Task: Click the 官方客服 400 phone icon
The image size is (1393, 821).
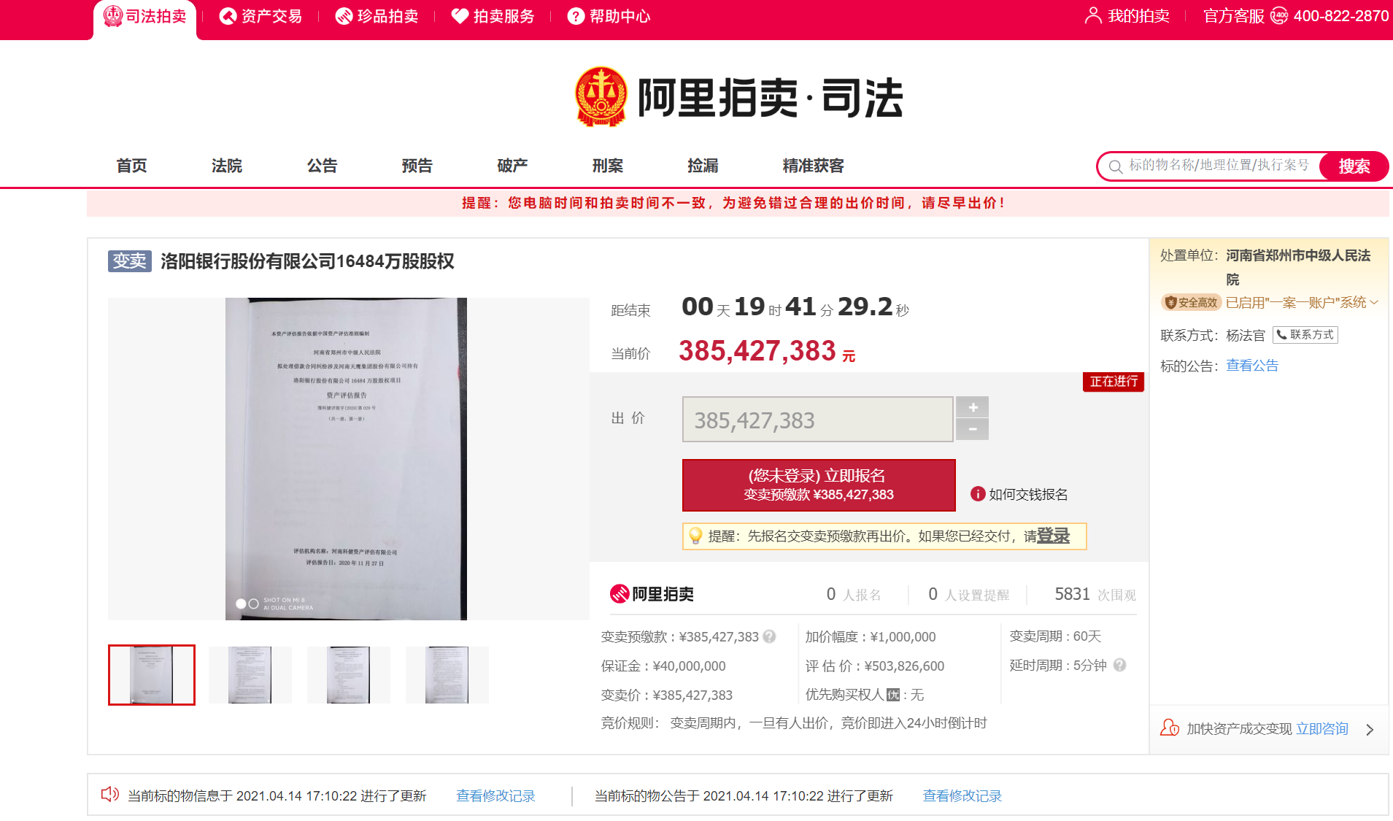Action: click(1279, 16)
